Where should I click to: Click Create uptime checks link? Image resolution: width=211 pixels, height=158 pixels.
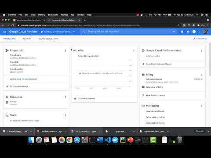click(x=155, y=123)
